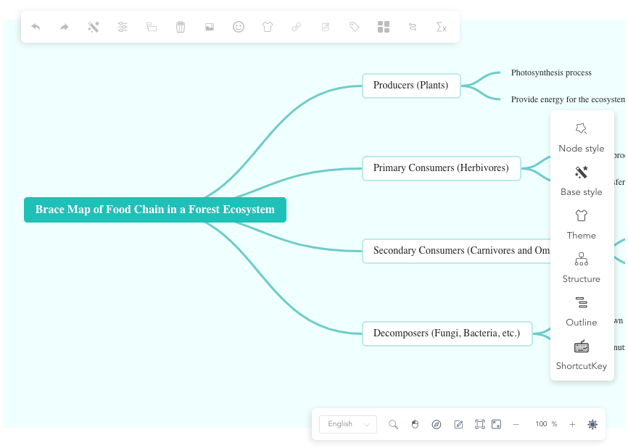Undo the last action with the back arrow
Viewport: 628px width, 448px height.
pos(36,27)
